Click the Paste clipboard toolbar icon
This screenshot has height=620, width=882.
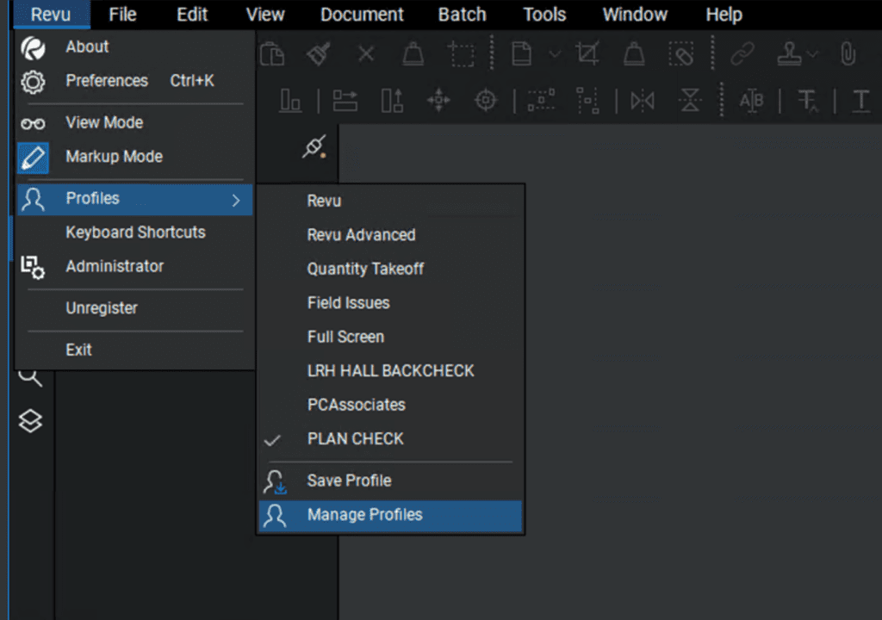(x=273, y=54)
